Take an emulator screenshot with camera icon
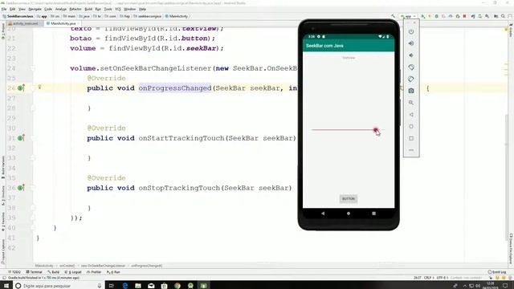This screenshot has height=289, width=514. point(411,91)
